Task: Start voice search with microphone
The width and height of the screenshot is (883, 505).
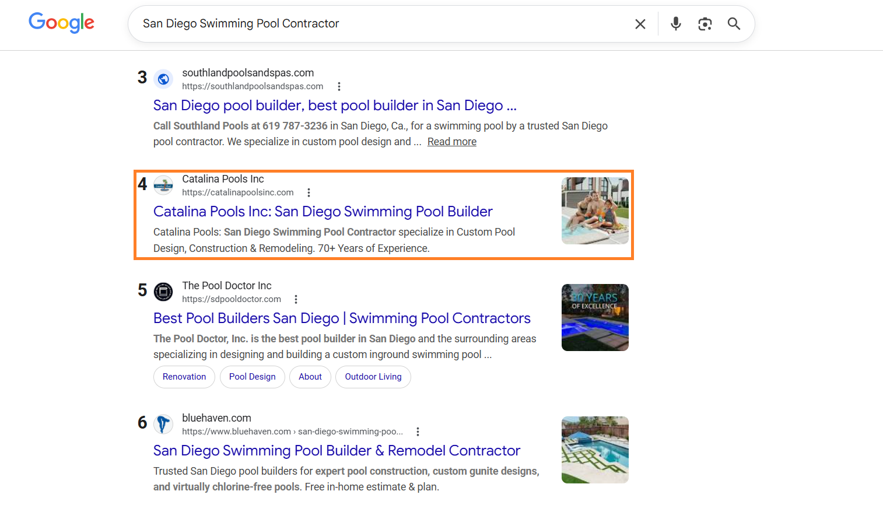Action: 675,24
